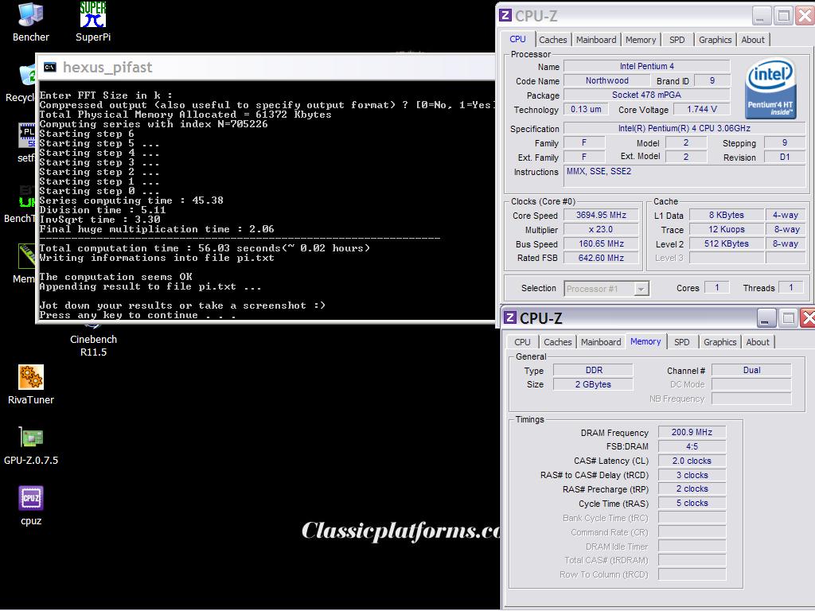Viewport: 815px width, 611px height.
Task: Open the BenchT desktop icon partially hidden
Action: [x=21, y=204]
